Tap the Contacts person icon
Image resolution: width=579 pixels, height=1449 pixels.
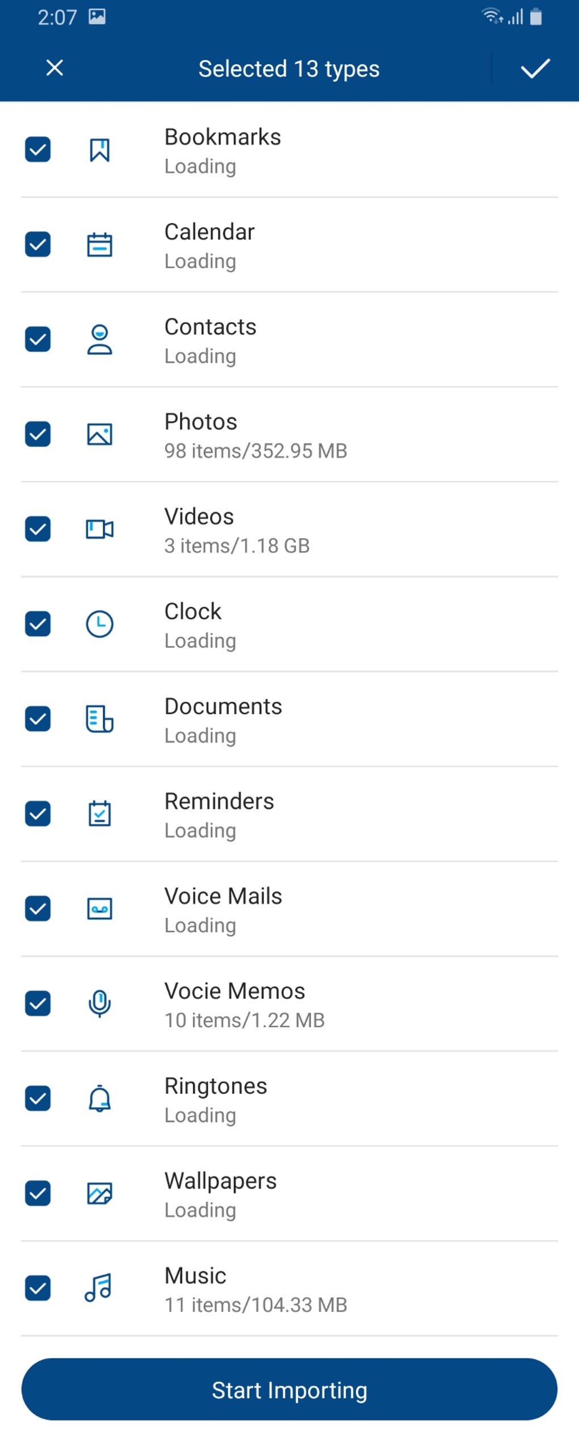click(99, 339)
